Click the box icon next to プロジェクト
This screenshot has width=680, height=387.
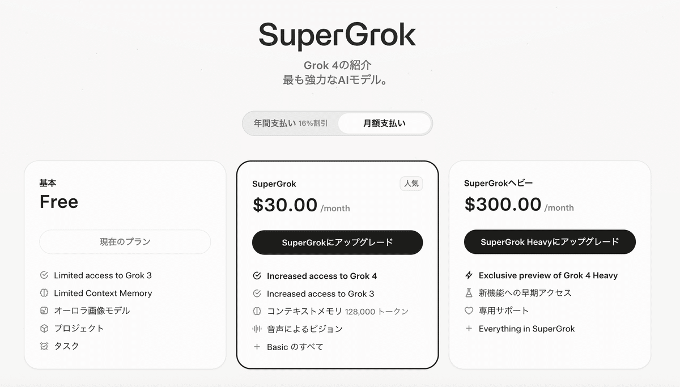click(x=44, y=328)
